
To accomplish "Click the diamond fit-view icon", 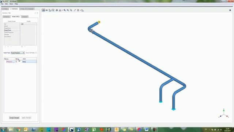I will pyautogui.click(x=57, y=10).
